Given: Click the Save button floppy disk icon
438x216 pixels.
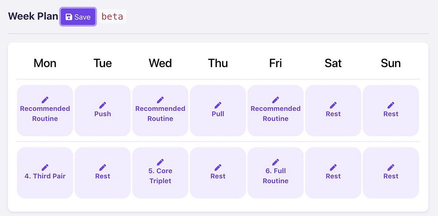Looking at the screenshot, I should tap(69, 17).
